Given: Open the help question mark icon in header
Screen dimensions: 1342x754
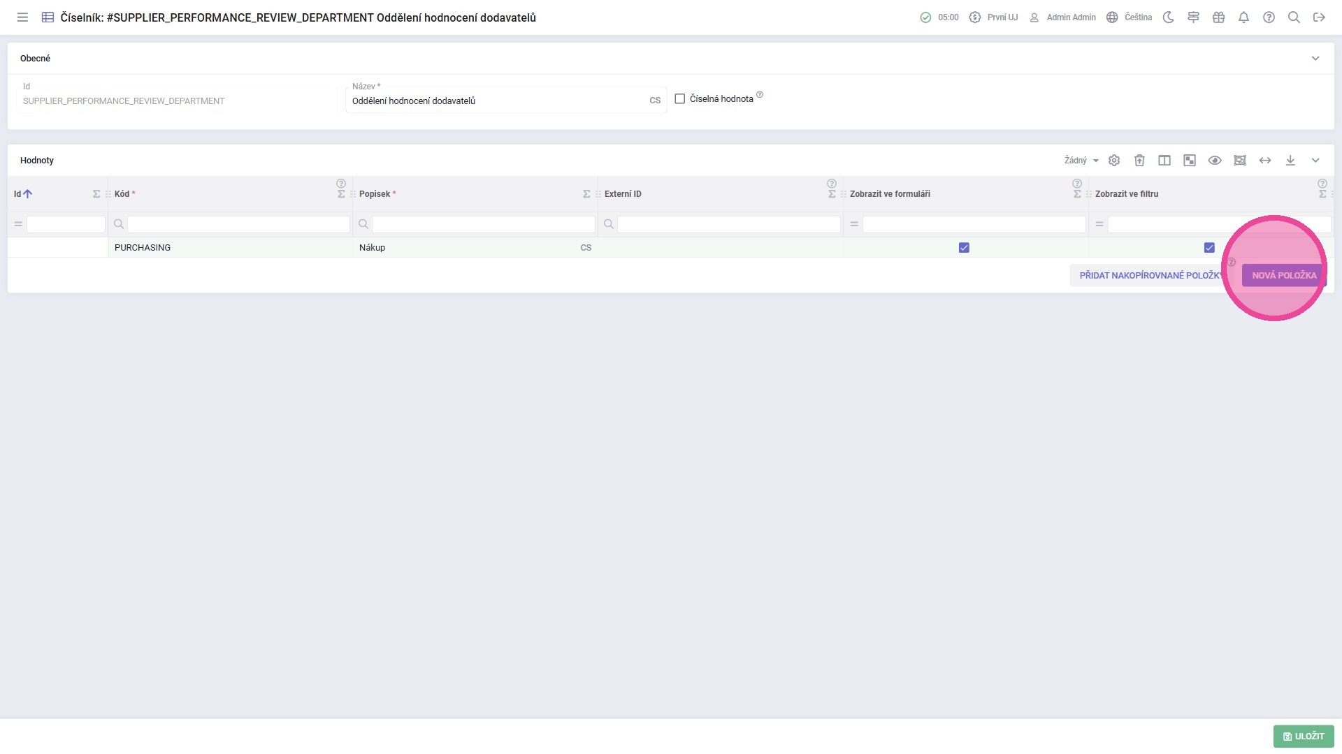Looking at the screenshot, I should 1269,17.
